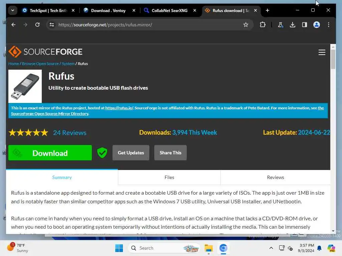Image resolution: width=342 pixels, height=256 pixels.
Task: Toggle the browser side panel
Action: [x=305, y=25]
